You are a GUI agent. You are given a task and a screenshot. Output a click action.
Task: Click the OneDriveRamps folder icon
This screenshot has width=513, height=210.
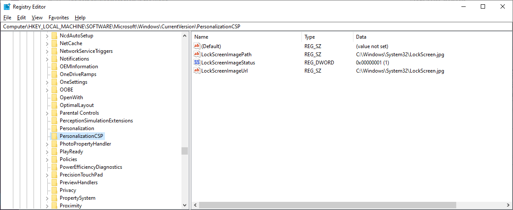54,74
